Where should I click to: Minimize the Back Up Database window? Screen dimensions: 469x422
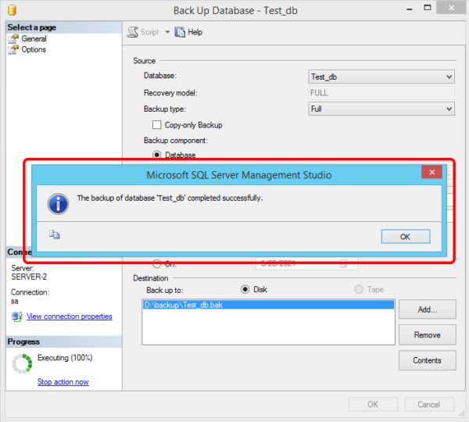[x=410, y=9]
